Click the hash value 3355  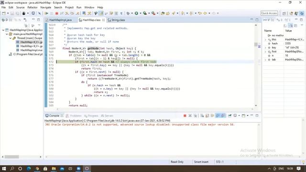(288, 43)
